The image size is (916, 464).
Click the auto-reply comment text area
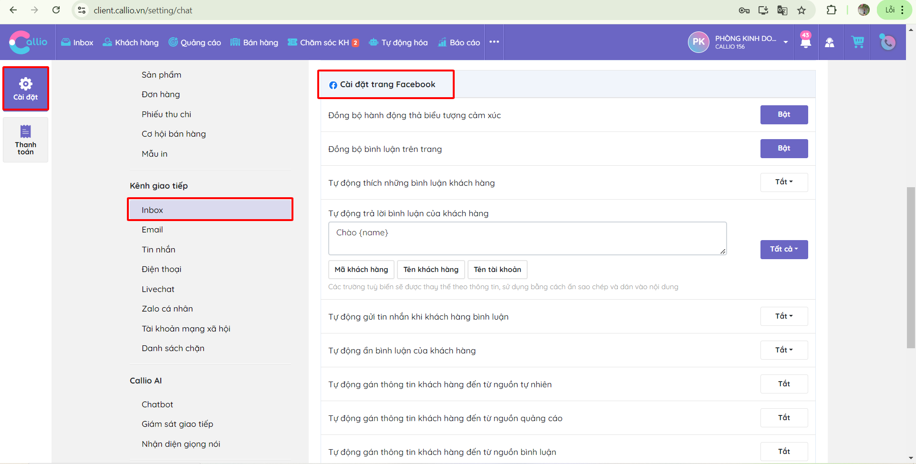527,238
